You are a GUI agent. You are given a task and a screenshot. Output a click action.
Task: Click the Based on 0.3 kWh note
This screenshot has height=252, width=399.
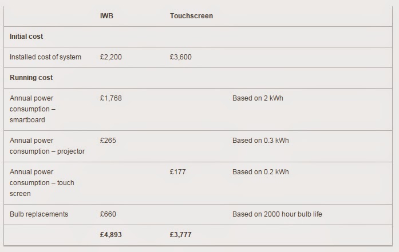pyautogui.click(x=260, y=141)
